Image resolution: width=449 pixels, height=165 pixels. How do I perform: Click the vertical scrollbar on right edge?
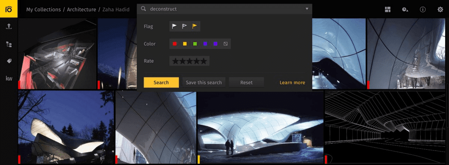point(448,105)
